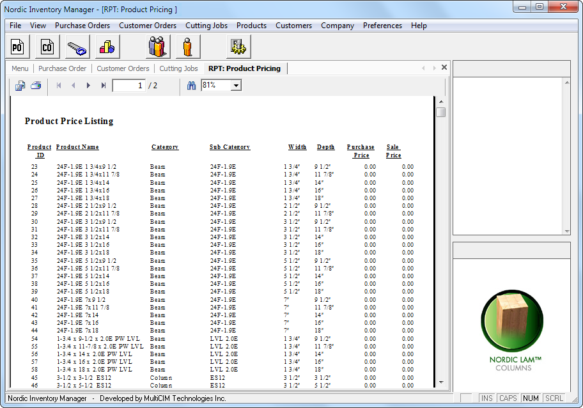Open the gear settings toolbar icon
This screenshot has width=583, height=408.
[238, 47]
